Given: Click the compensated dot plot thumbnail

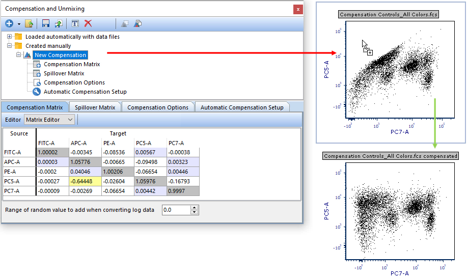Looking at the screenshot, I should click(x=400, y=211).
